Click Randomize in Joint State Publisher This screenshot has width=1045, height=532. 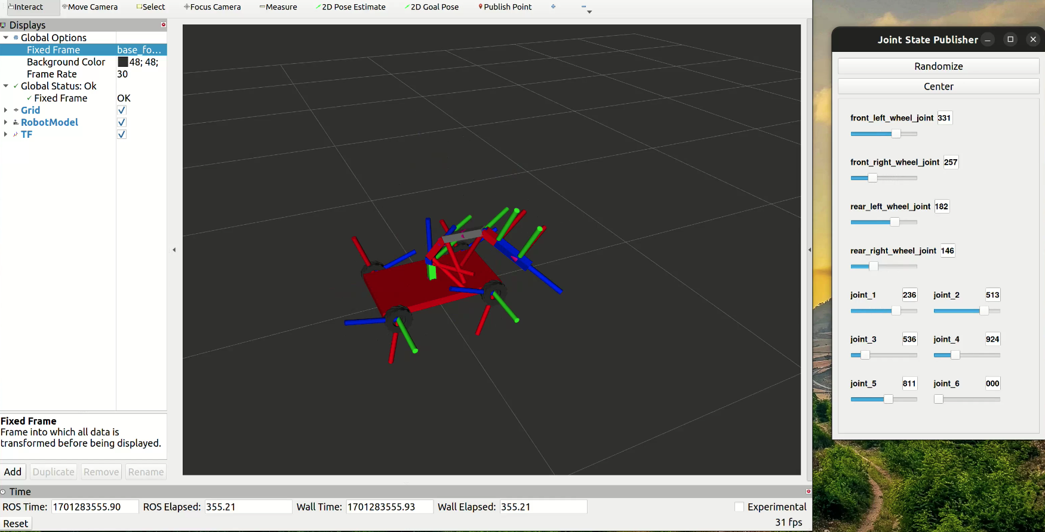click(x=938, y=66)
